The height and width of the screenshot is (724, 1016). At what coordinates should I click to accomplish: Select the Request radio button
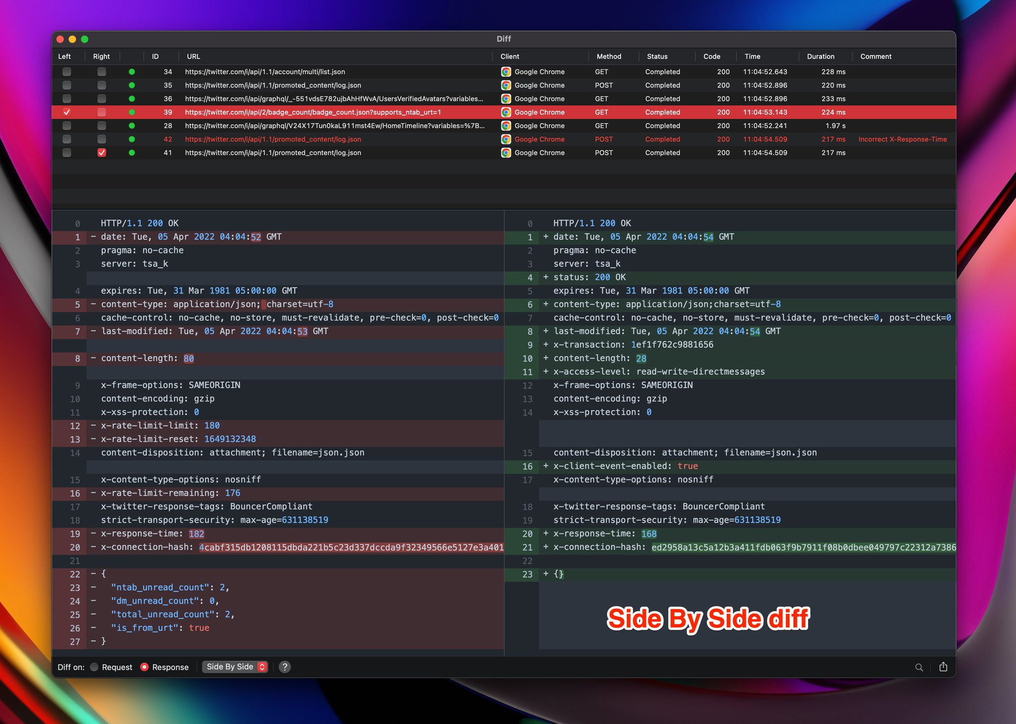[94, 667]
